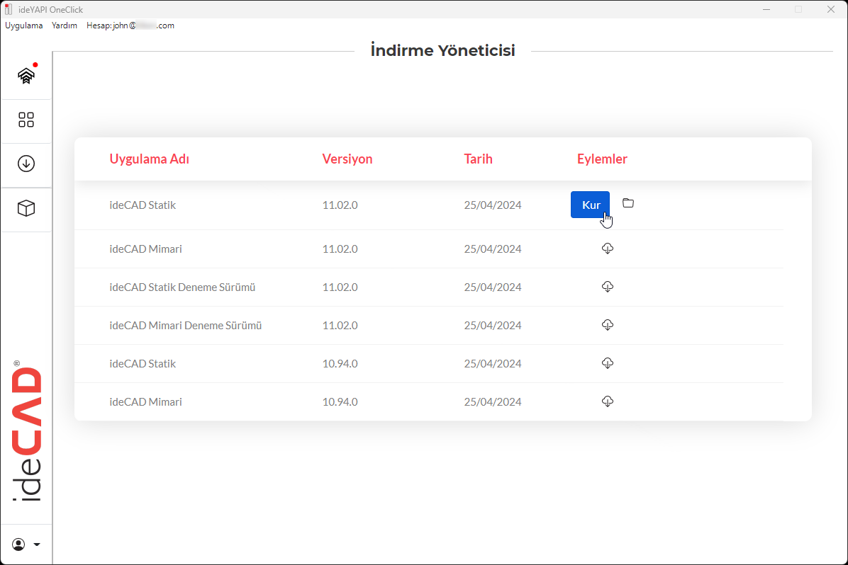Screen dimensions: 848x565
Task: Open the home icon with notification dot
Action: pos(26,75)
